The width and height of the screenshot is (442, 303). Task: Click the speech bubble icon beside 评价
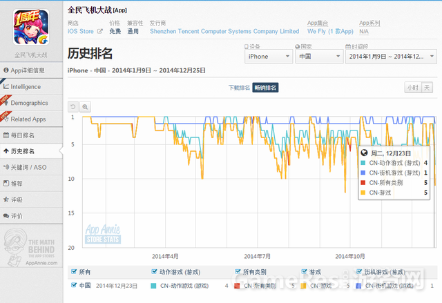(6, 216)
